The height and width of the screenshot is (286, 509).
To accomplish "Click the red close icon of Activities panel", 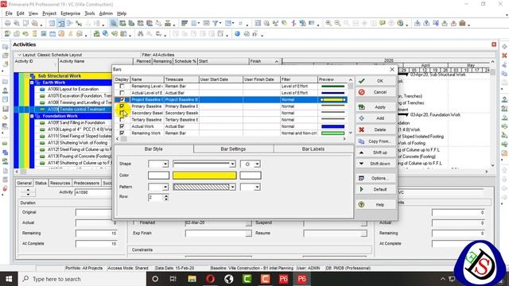I will pyautogui.click(x=494, y=44).
